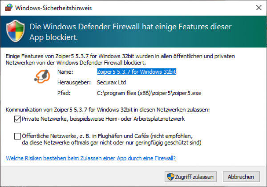Uncheck the Private Netzwerke checkbox

(17, 119)
